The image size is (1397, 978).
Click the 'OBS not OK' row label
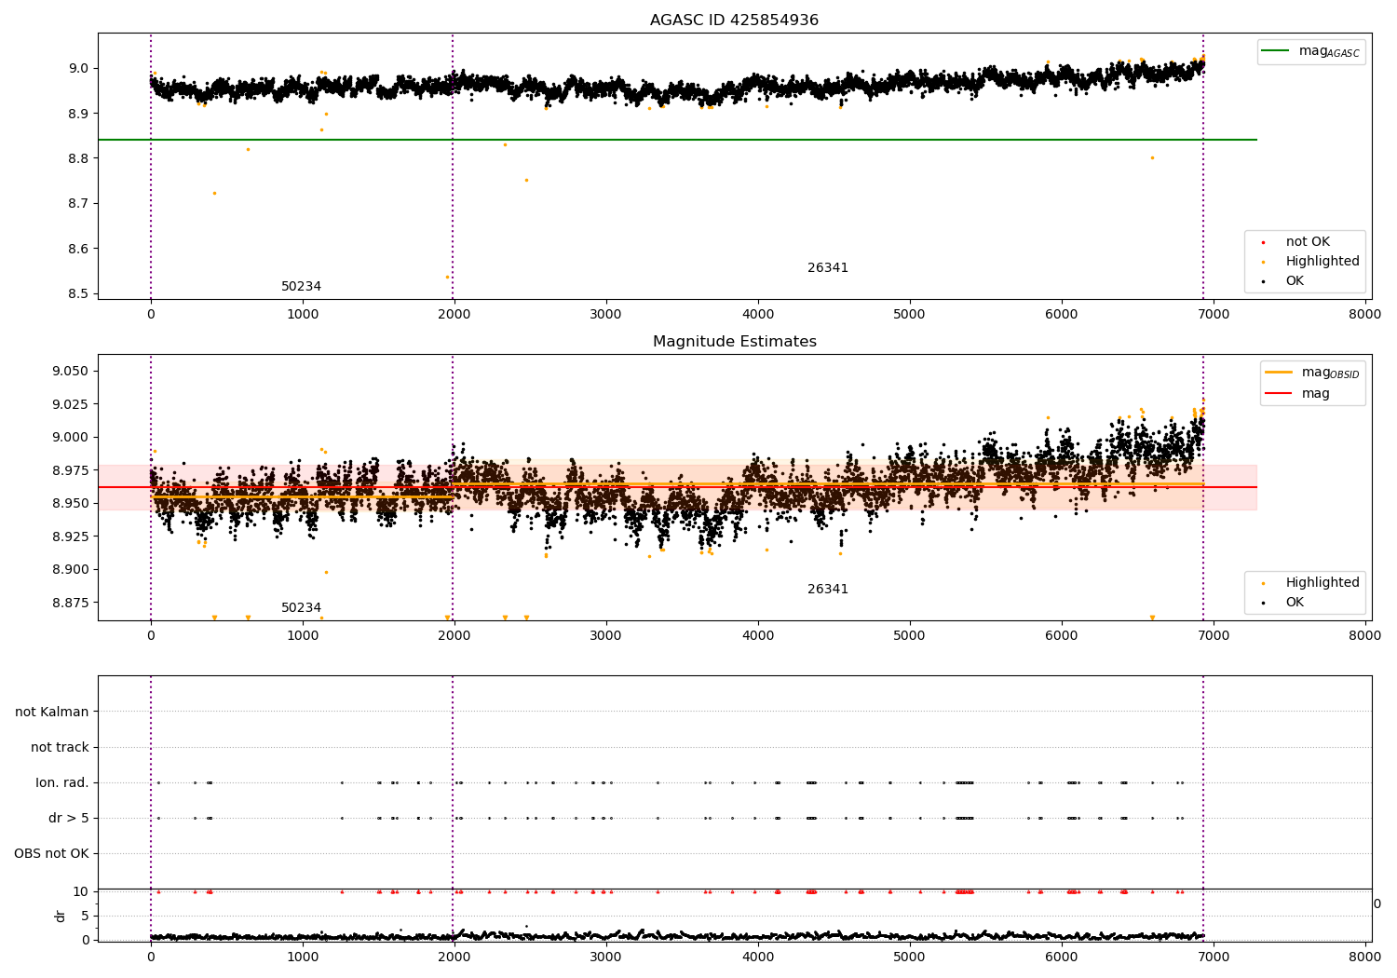(x=51, y=853)
